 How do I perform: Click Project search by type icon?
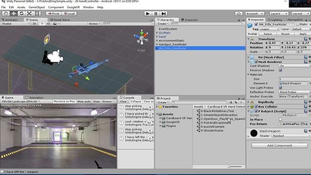(231, 103)
